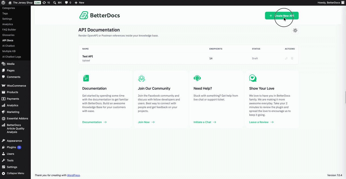Screen dimensions: 346x179
Task: Click the WordPress logo in admin bar
Action: pyautogui.click(x=3, y=2)
